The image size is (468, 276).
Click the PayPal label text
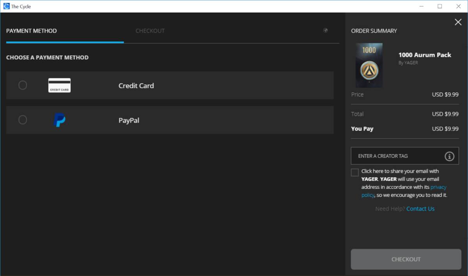(129, 120)
